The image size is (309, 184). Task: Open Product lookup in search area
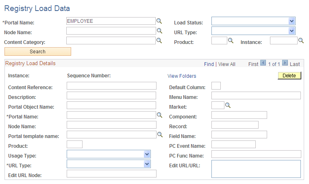click(231, 40)
